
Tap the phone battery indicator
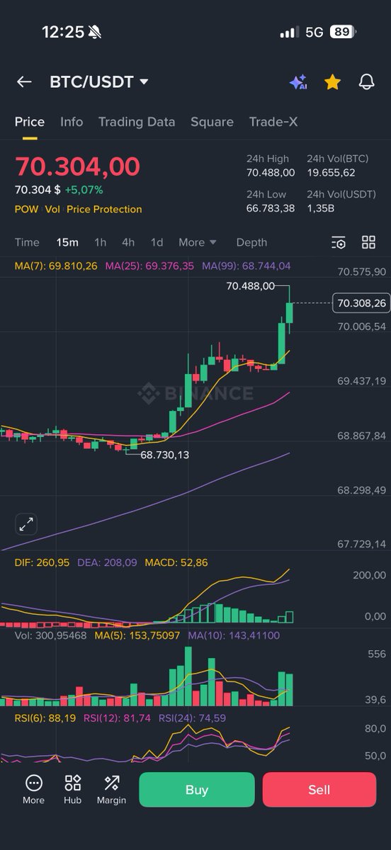pos(344,32)
